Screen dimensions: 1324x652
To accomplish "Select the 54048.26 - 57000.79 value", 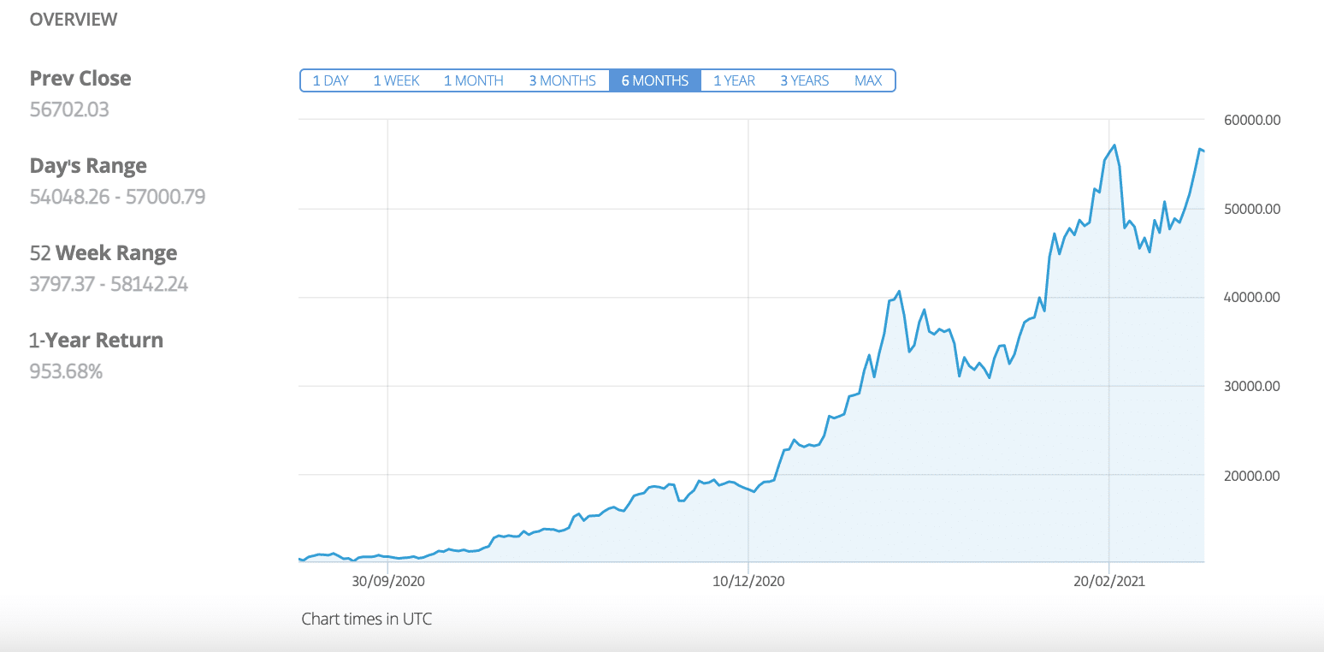I will (x=117, y=197).
